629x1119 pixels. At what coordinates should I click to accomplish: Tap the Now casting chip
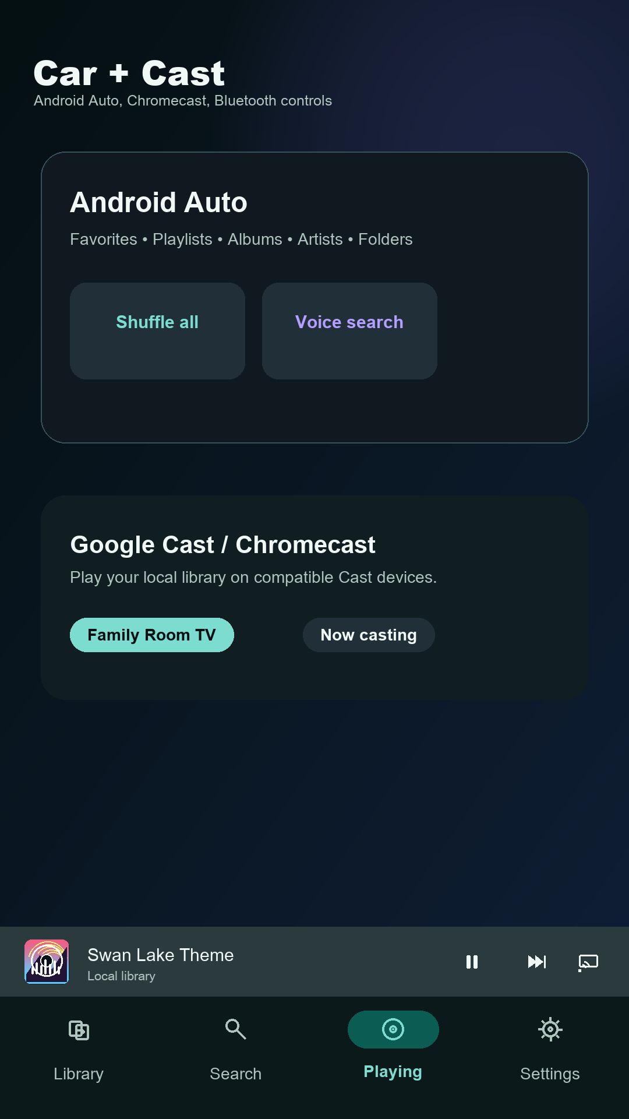click(369, 635)
